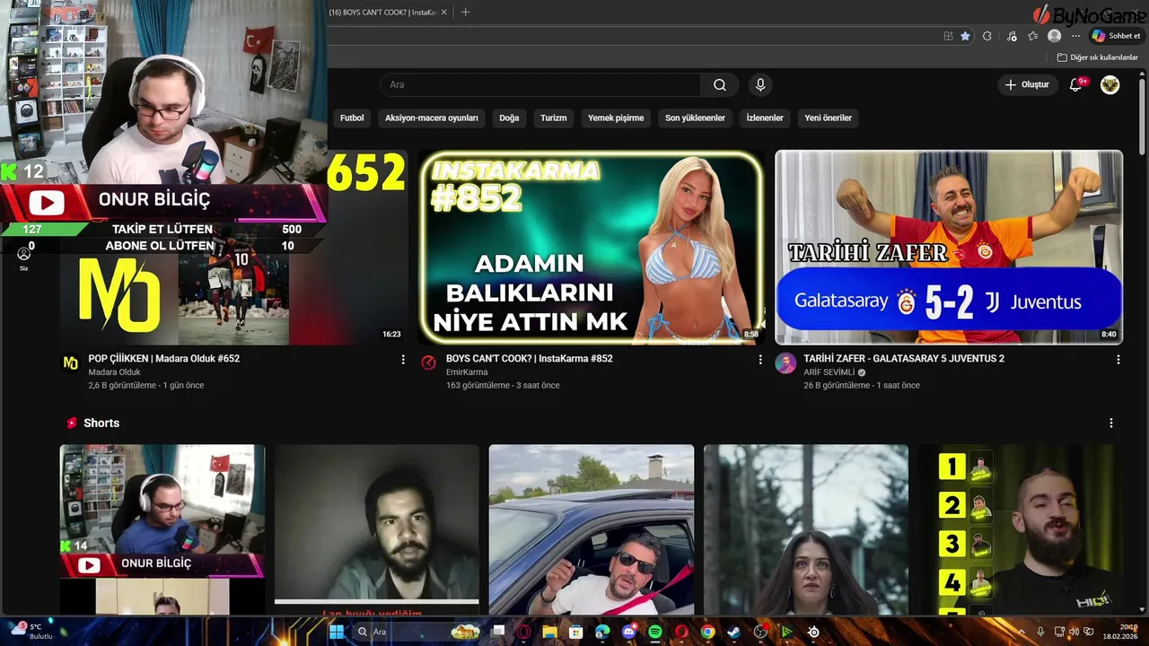Open File Explorer from the taskbar
This screenshot has height=646, width=1149.
[x=550, y=632]
